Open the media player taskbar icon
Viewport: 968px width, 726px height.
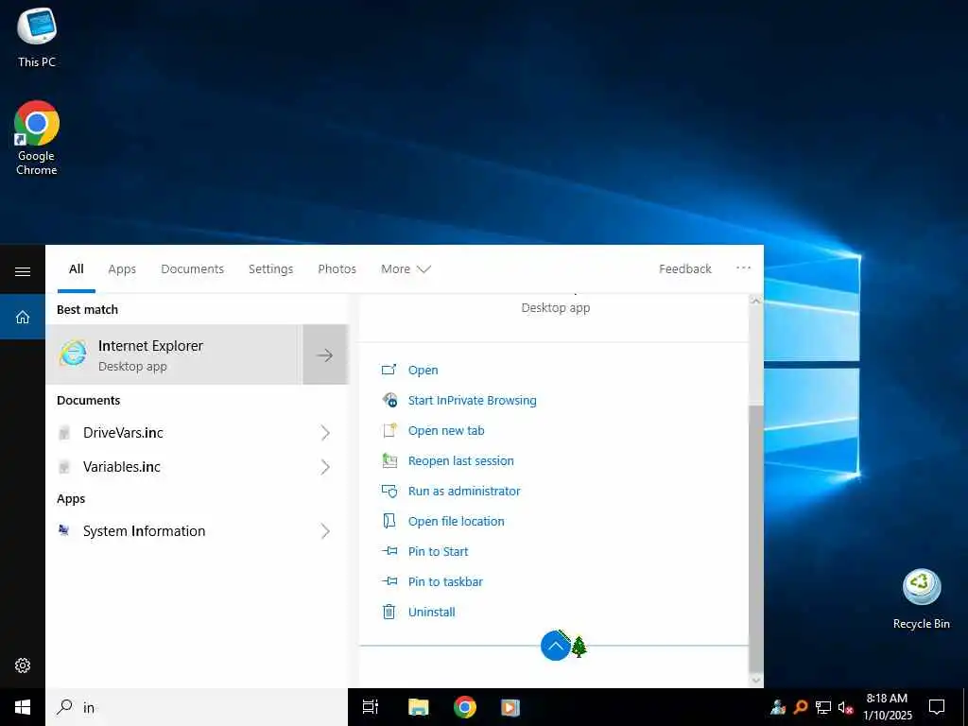pyautogui.click(x=510, y=707)
